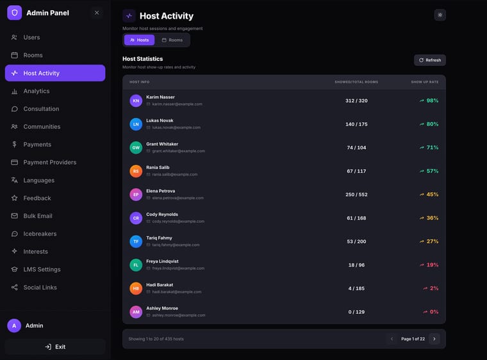Open Communities from the sidebar
This screenshot has width=487, height=360.
pyautogui.click(x=55, y=127)
